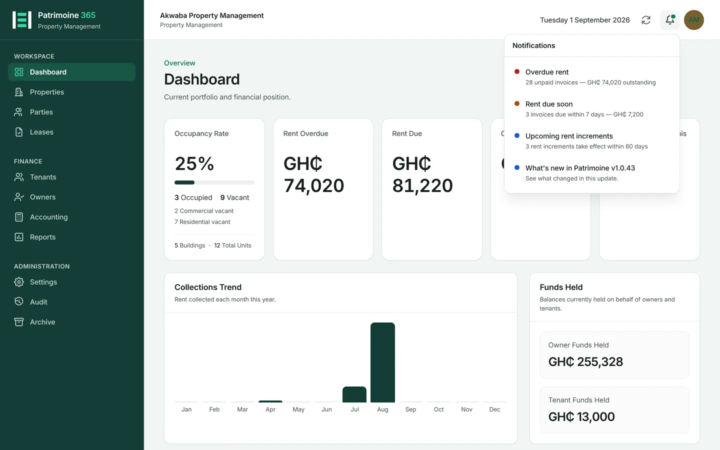Open the Audit page
Image resolution: width=720 pixels, height=450 pixels.
(x=71, y=302)
